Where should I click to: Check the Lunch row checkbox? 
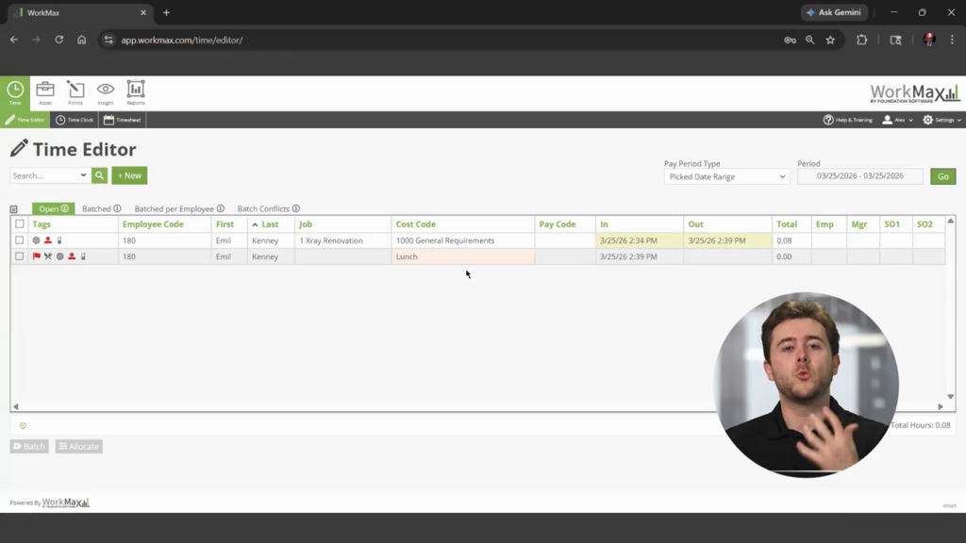20,256
